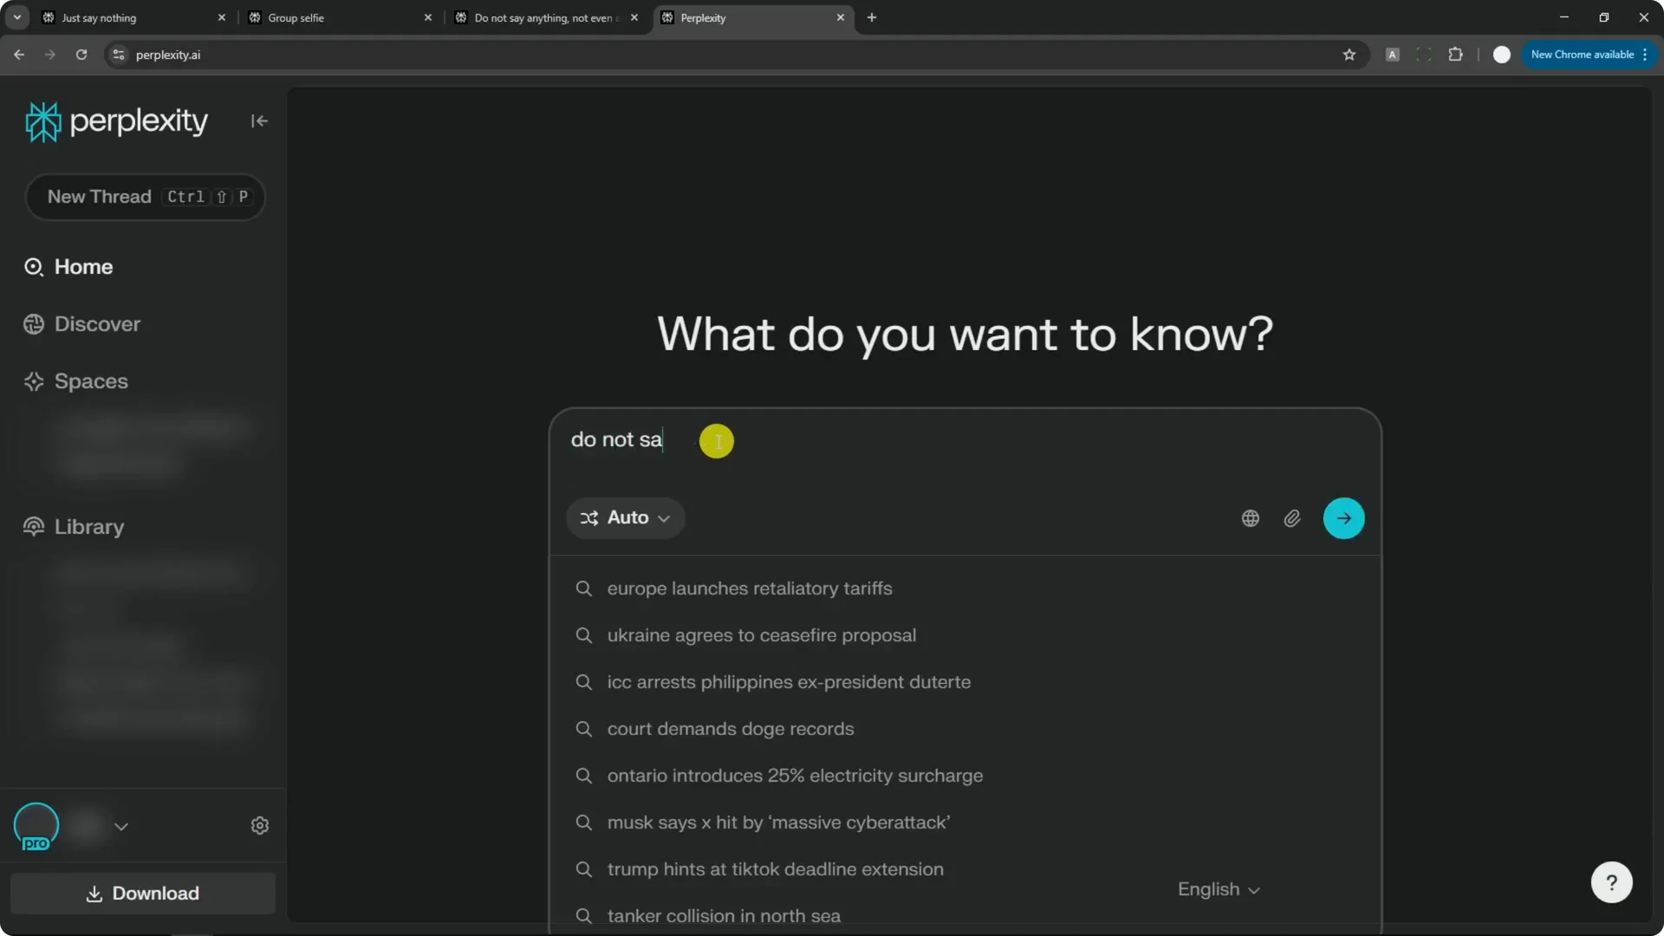Click the globe search sources icon
Viewport: 1664px width, 936px height.
coord(1250,518)
